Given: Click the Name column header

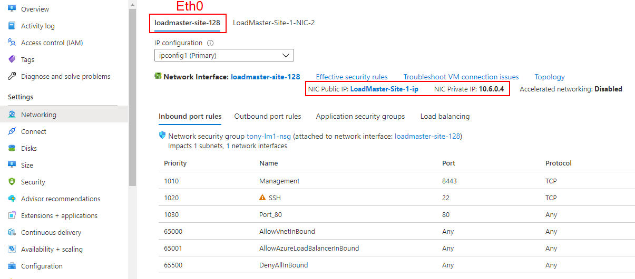Looking at the screenshot, I should click(x=269, y=163).
